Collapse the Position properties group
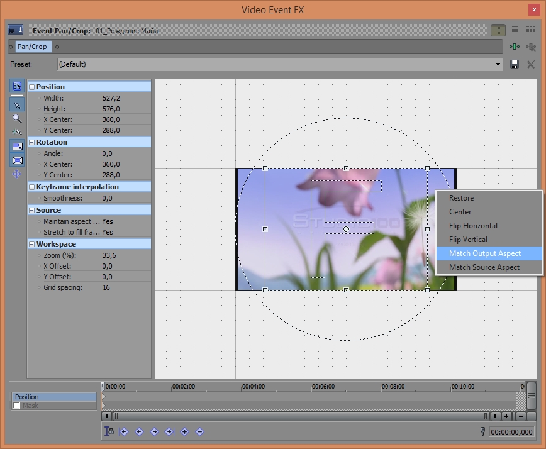 31,87
